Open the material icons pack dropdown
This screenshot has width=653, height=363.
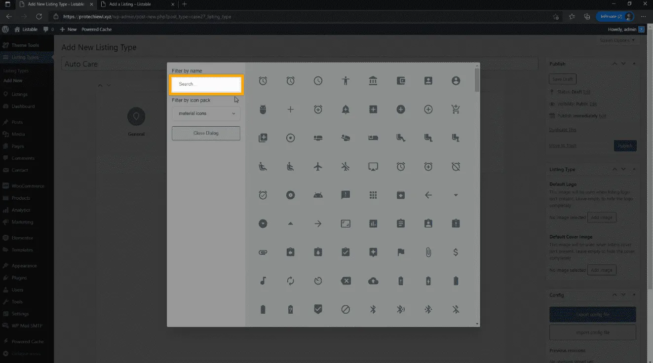[206, 113]
